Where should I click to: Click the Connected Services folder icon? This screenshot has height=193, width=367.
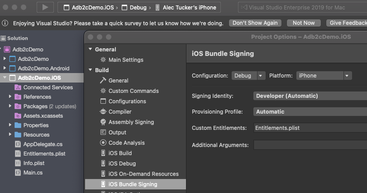(x=18, y=87)
